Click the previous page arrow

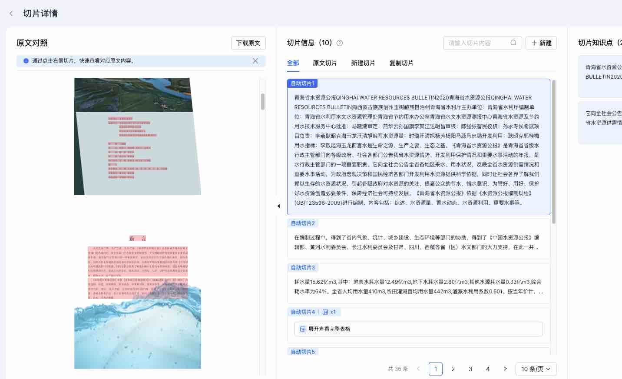[418, 369]
